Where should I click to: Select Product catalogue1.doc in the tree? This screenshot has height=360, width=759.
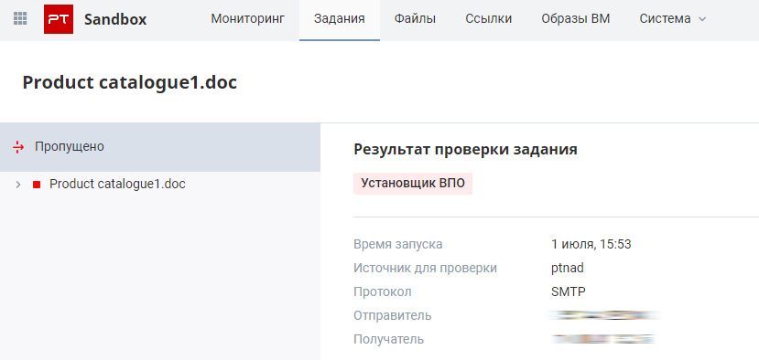pyautogui.click(x=117, y=184)
